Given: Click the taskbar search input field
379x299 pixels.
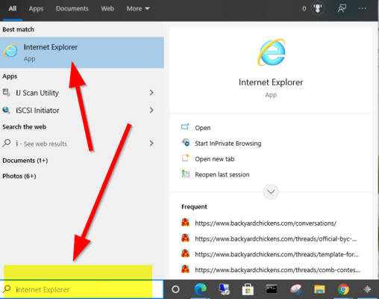Looking at the screenshot, I should [82, 289].
